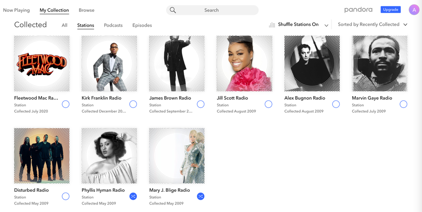Open the purple user profile avatar
The image size is (422, 212).
pos(414,10)
